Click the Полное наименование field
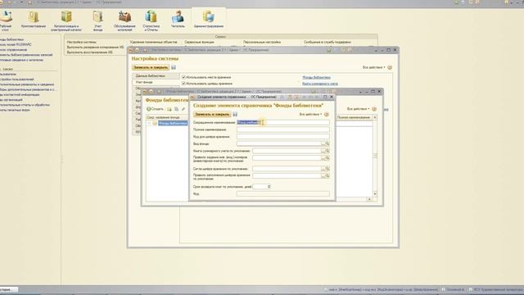Viewport: 524px width, 295px height. [282, 129]
